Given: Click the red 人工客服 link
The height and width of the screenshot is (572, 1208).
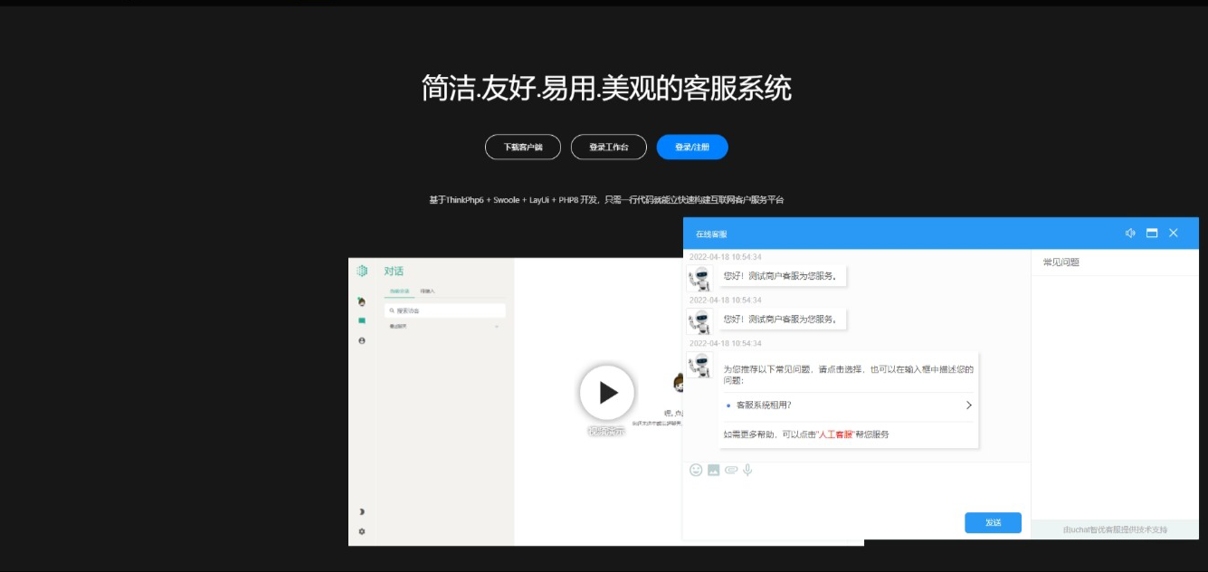Looking at the screenshot, I should pyautogui.click(x=835, y=434).
